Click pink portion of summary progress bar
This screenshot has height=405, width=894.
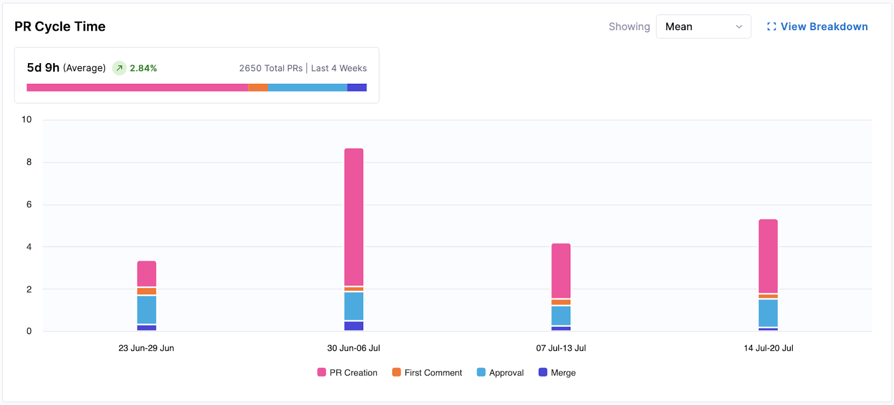(137, 88)
